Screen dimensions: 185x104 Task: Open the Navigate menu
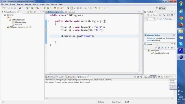(x=28, y=4)
